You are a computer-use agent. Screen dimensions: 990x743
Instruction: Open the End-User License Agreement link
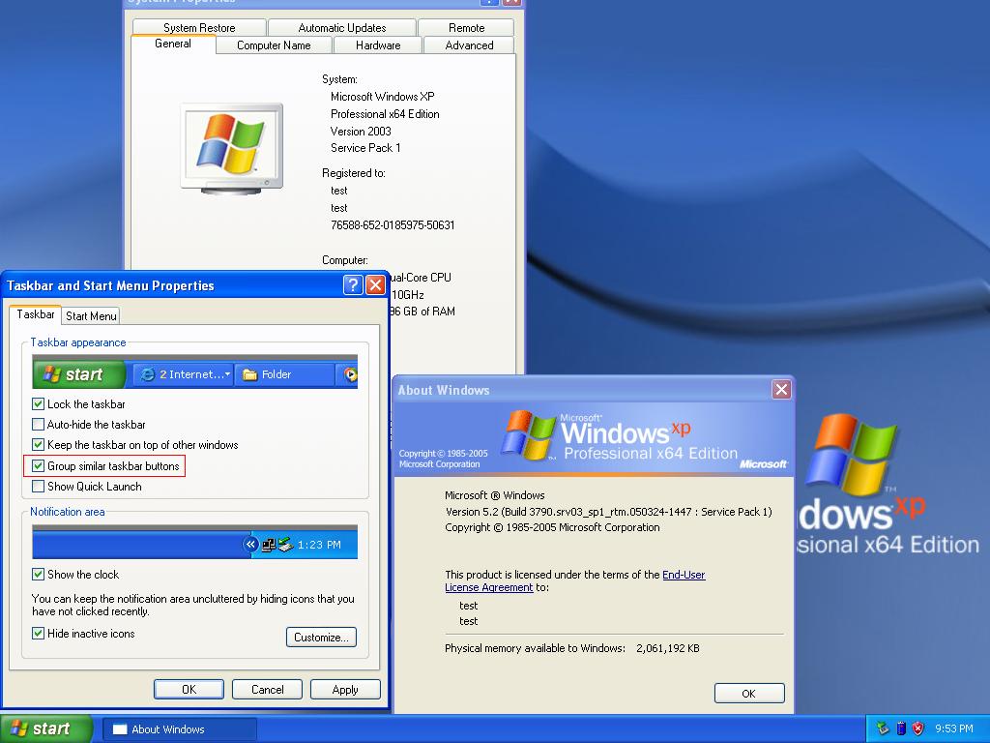pyautogui.click(x=574, y=580)
